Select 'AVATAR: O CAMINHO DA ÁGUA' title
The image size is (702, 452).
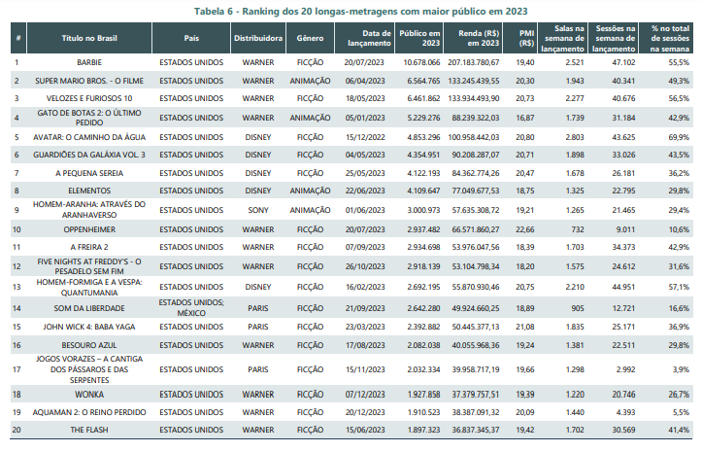tap(89, 137)
